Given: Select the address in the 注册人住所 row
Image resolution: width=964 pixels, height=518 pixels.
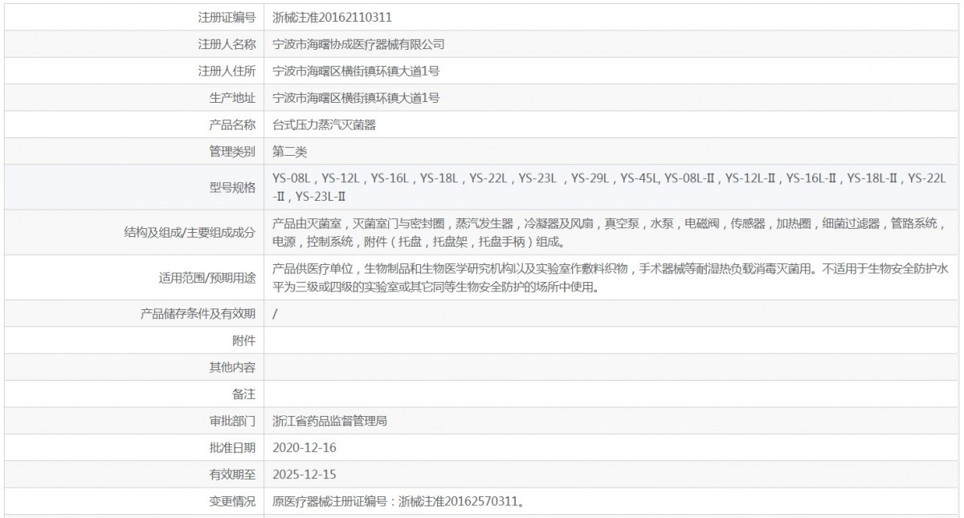Looking at the screenshot, I should coord(356,71).
